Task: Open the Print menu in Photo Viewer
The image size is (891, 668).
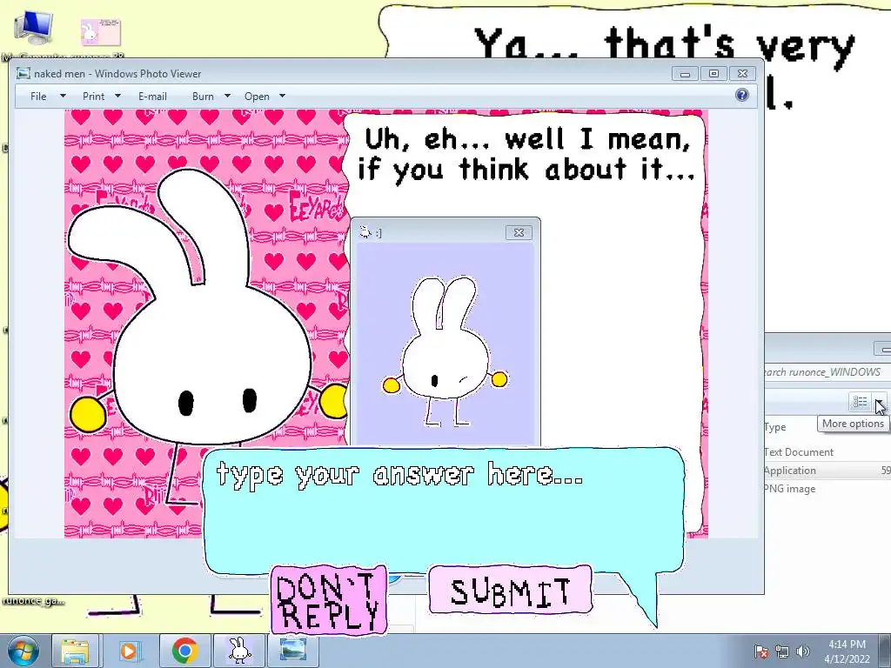Action: pos(94,96)
